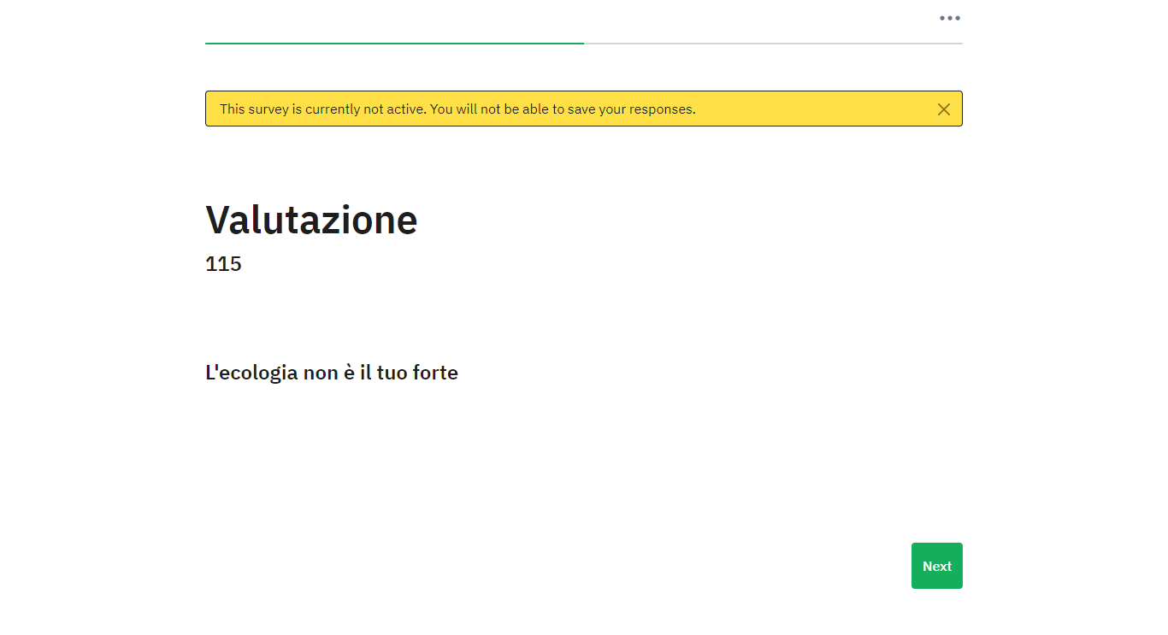Open the three-dot options menu

949,18
